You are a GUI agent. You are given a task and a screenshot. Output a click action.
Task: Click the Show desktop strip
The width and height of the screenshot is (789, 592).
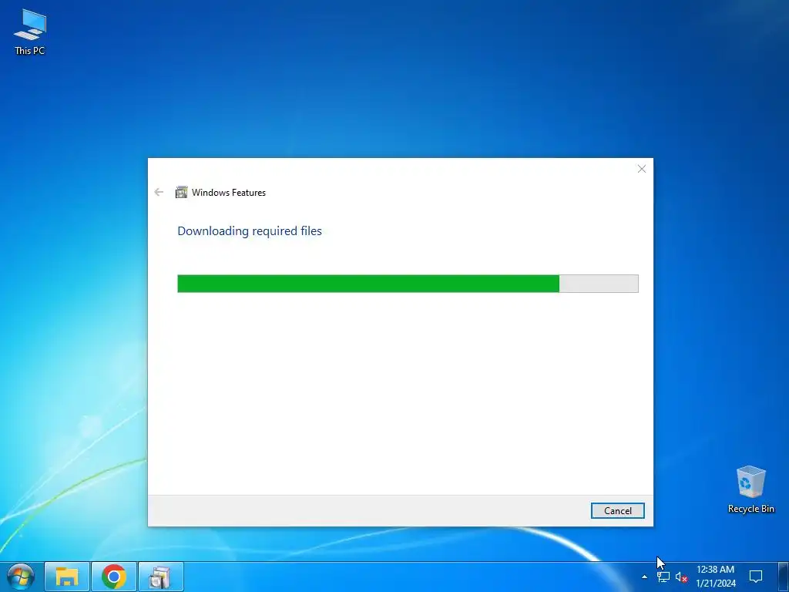784,577
